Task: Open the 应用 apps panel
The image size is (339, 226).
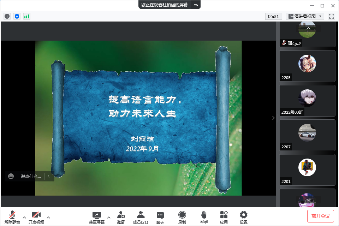Action: coord(224,217)
